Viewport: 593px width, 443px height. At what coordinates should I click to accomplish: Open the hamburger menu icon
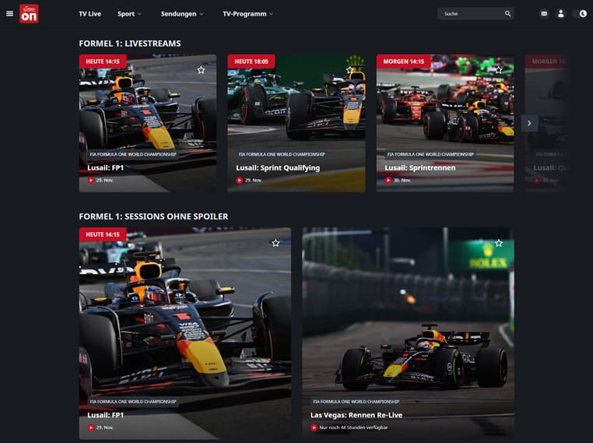click(x=10, y=13)
